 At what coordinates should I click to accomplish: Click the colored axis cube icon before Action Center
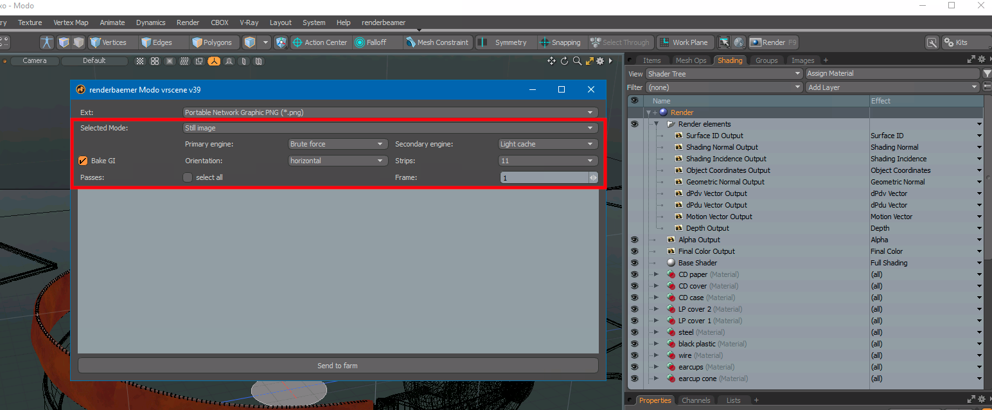point(281,42)
